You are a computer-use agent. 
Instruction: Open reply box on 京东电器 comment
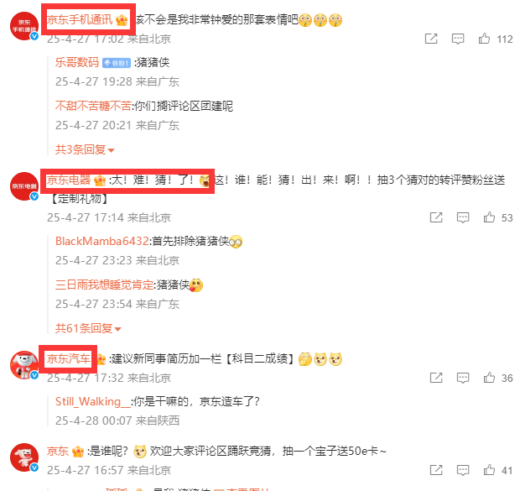pyautogui.click(x=463, y=217)
